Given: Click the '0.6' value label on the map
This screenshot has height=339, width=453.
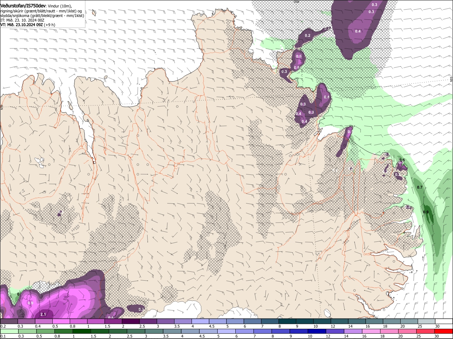Looking at the screenshot, I should (x=402, y=160).
